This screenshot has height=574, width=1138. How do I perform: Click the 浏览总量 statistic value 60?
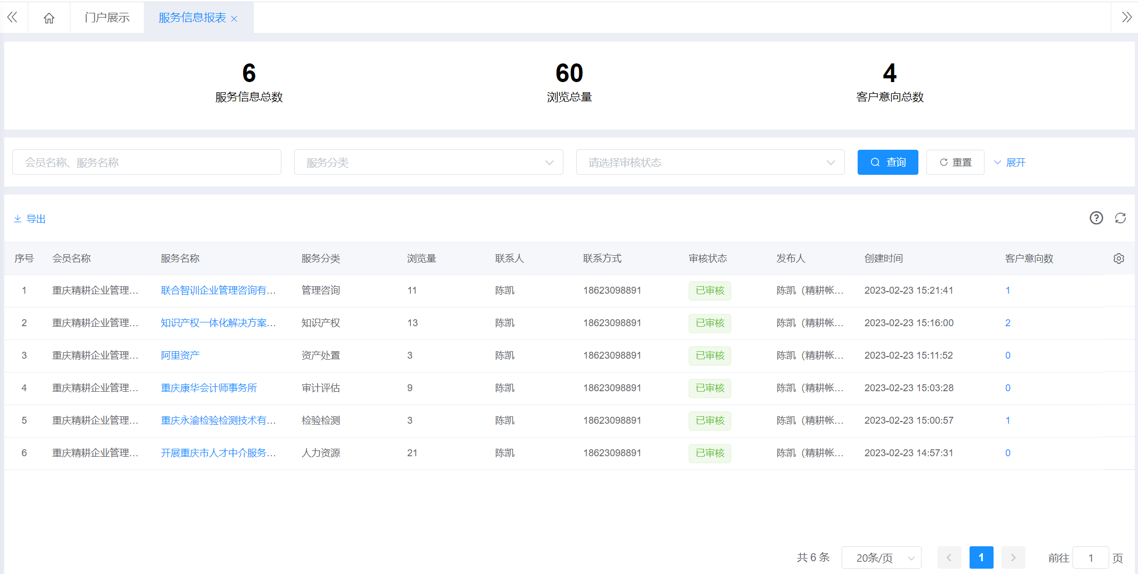click(x=569, y=73)
